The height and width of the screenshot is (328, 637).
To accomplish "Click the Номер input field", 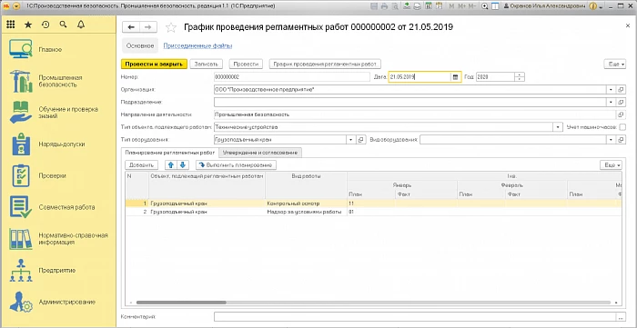I will coord(292,77).
